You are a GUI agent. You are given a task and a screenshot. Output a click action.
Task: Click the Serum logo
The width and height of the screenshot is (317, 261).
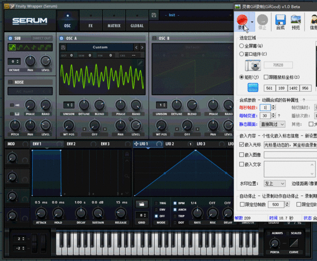click(x=30, y=21)
